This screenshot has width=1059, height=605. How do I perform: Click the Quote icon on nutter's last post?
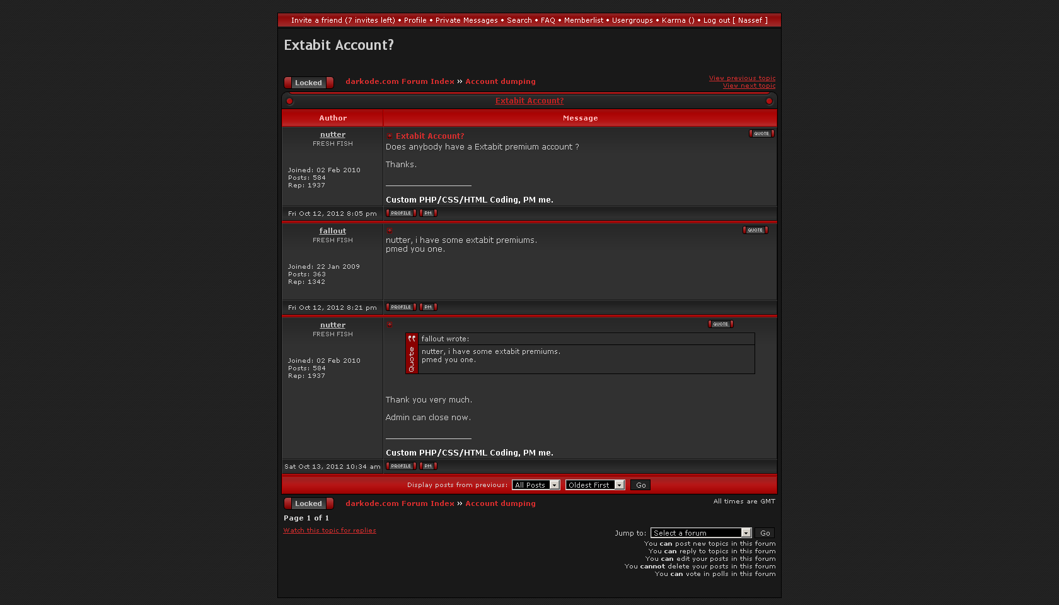point(720,324)
